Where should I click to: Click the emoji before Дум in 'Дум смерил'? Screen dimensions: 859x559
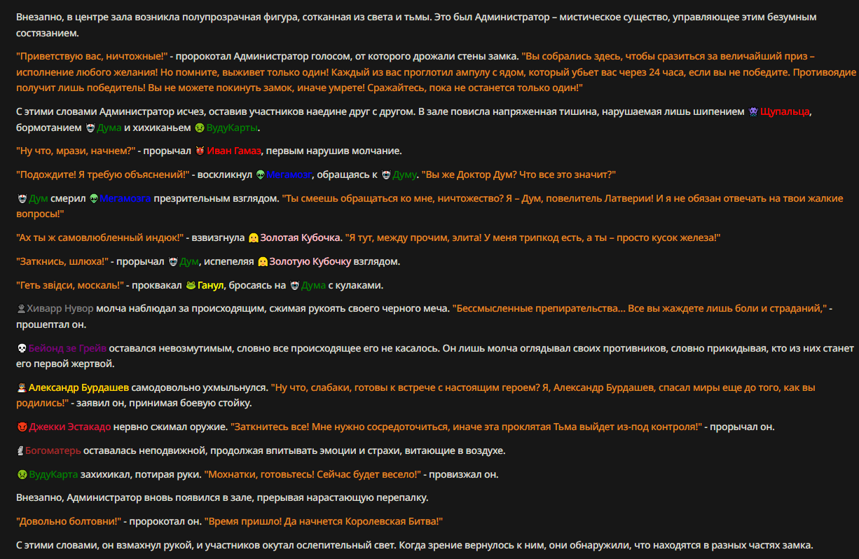coord(21,198)
